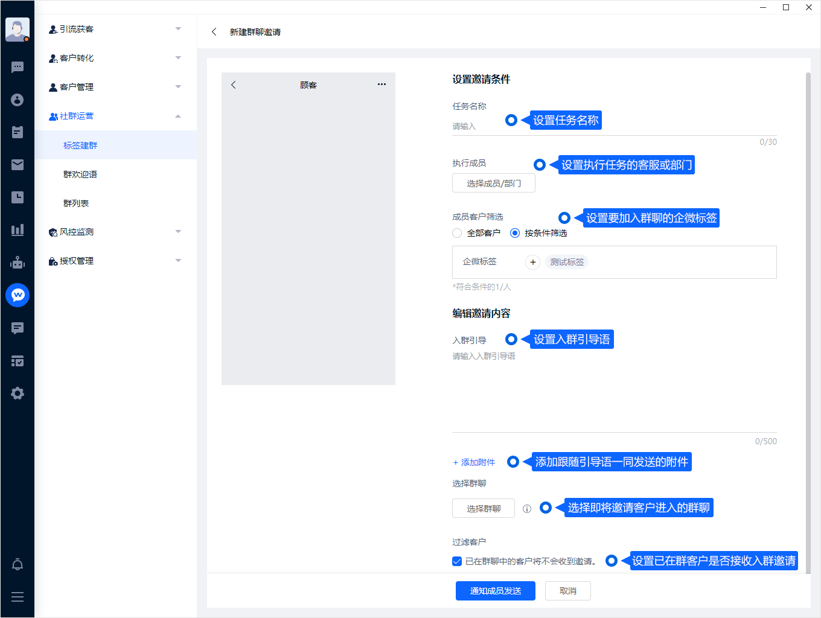Click the 通知成员发送 button
The width and height of the screenshot is (821, 618).
tap(496, 591)
